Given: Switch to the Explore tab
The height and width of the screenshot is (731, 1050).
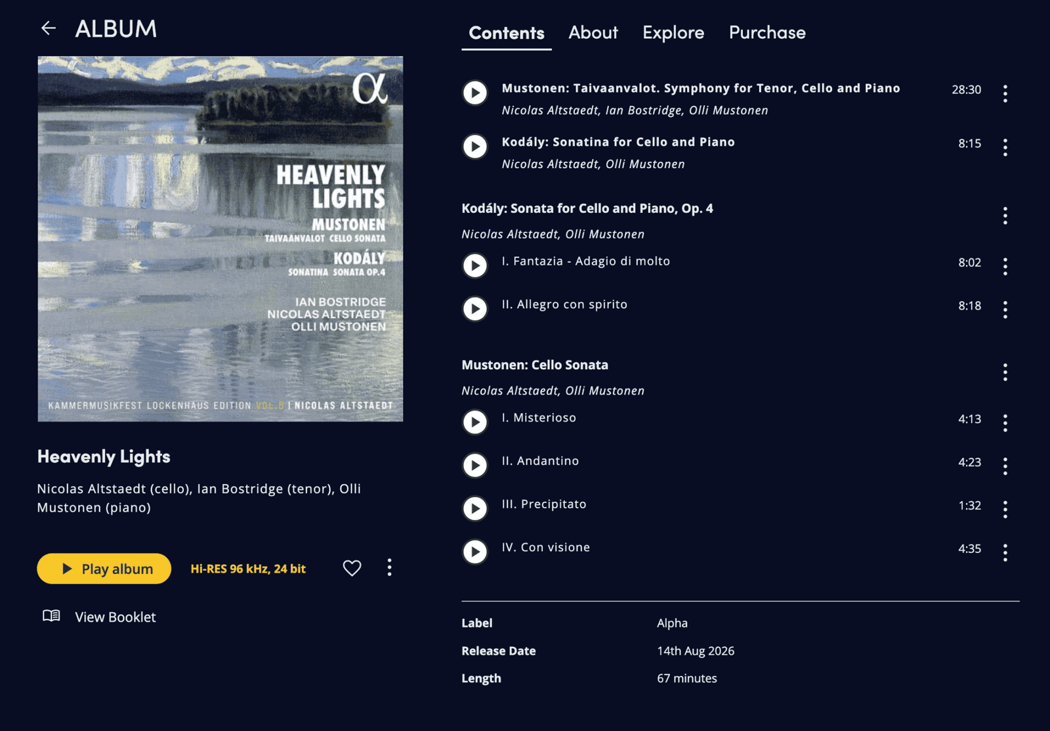Looking at the screenshot, I should pyautogui.click(x=673, y=32).
